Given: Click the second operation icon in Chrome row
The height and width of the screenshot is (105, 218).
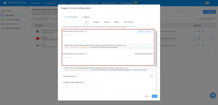Looking at the screenshot, I should [x=199, y=32].
